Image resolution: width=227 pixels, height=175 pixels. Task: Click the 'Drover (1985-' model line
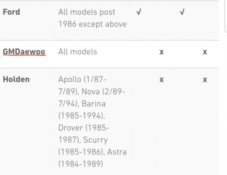pyautogui.click(x=84, y=128)
